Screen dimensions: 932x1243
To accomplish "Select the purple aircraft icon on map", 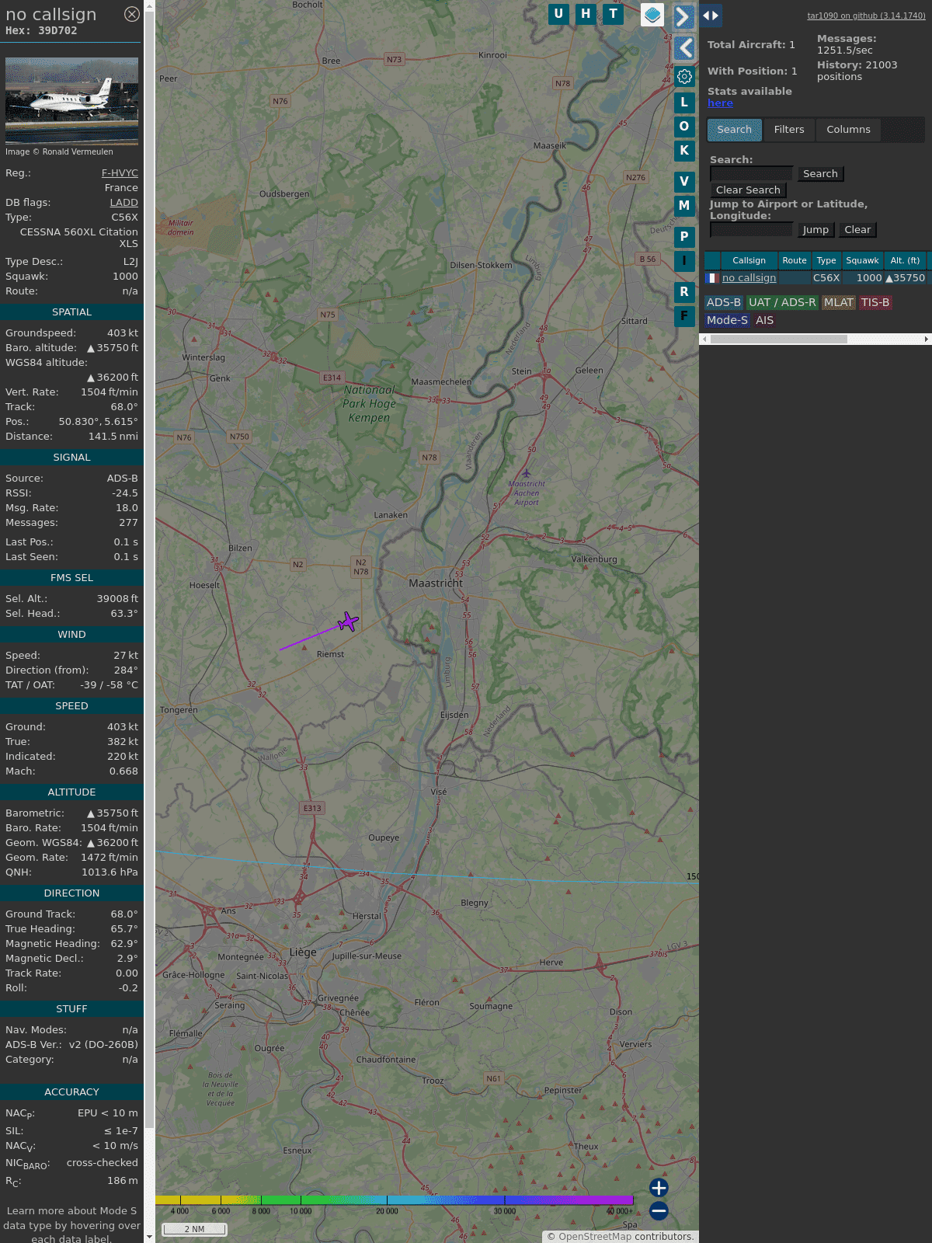I will pos(348,621).
